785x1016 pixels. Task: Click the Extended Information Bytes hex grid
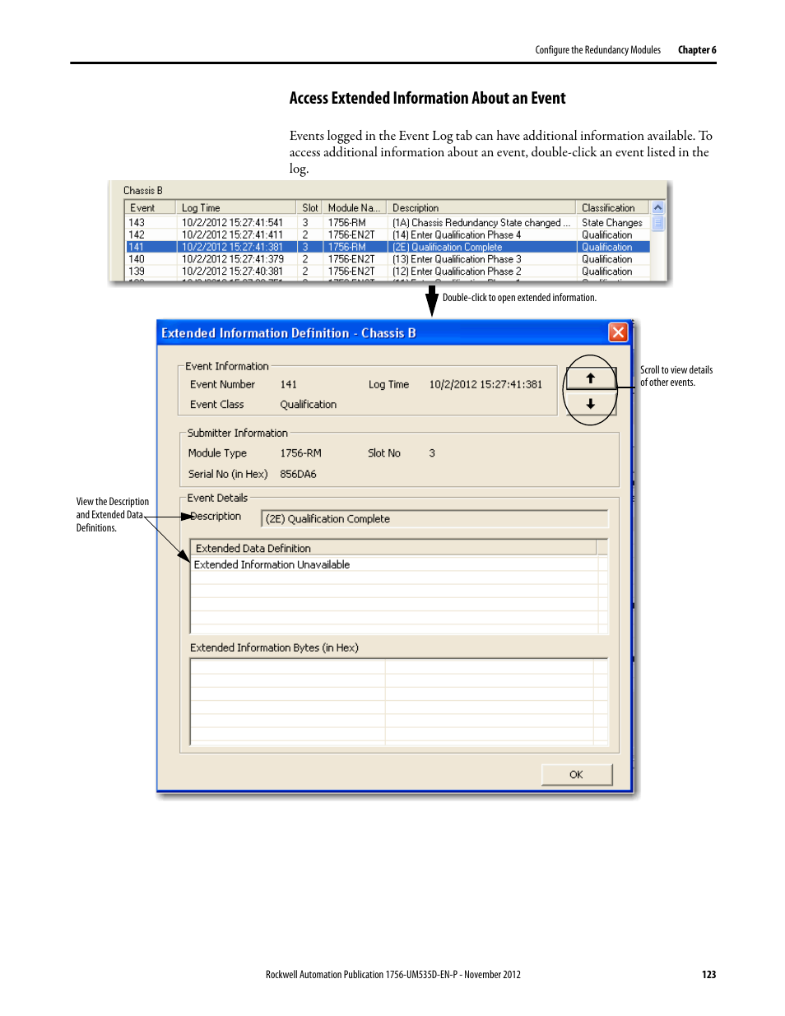click(x=399, y=702)
